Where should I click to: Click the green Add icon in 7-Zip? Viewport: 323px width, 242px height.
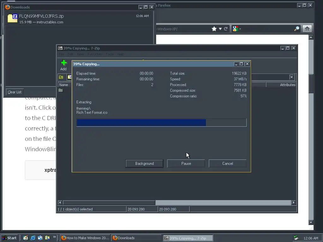64,63
